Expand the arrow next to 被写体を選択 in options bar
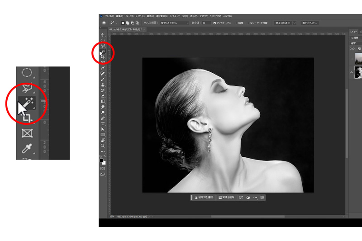This screenshot has width=362, height=241. (295, 23)
